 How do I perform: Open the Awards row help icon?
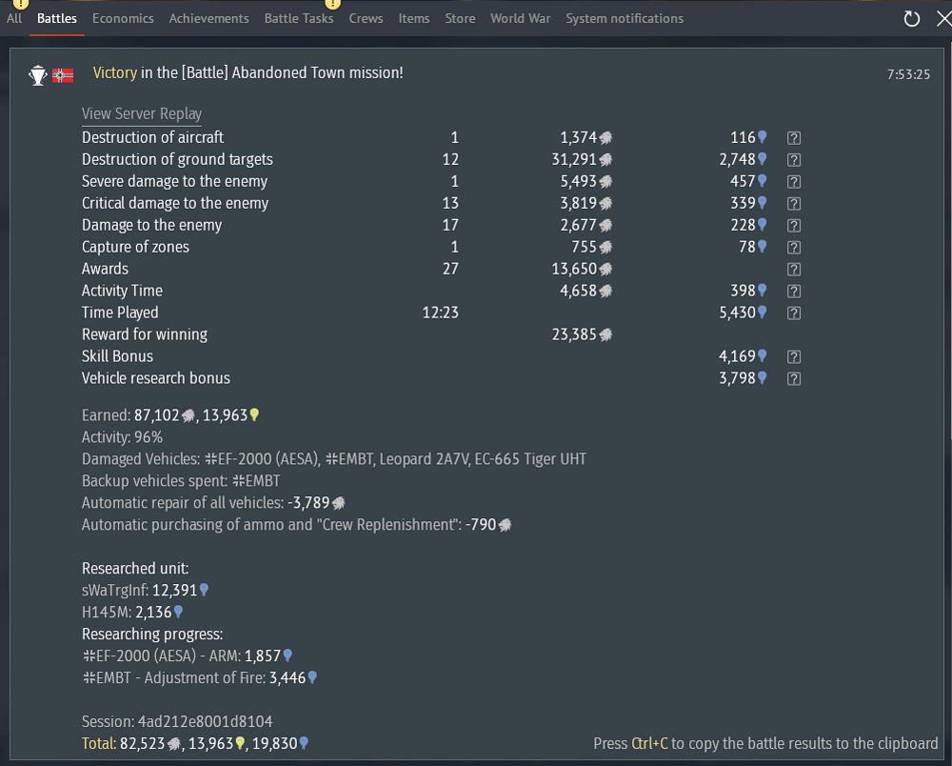(794, 269)
